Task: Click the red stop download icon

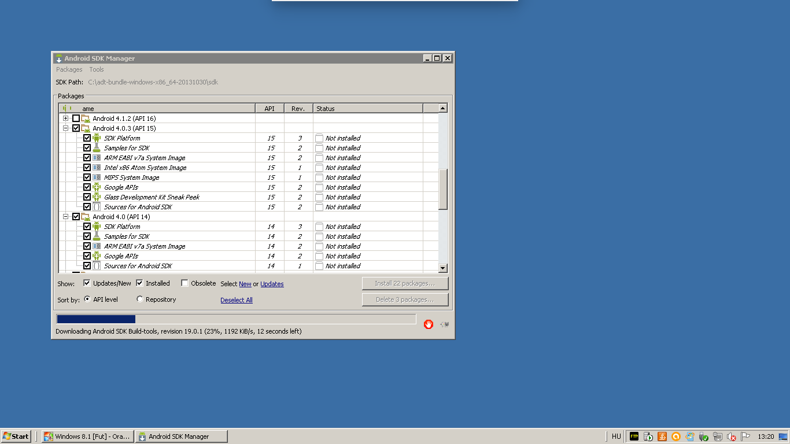Action: click(x=428, y=324)
